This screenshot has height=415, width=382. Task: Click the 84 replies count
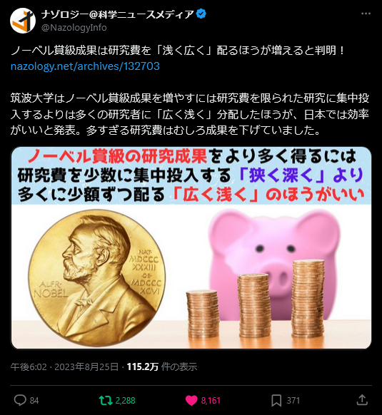point(34,401)
